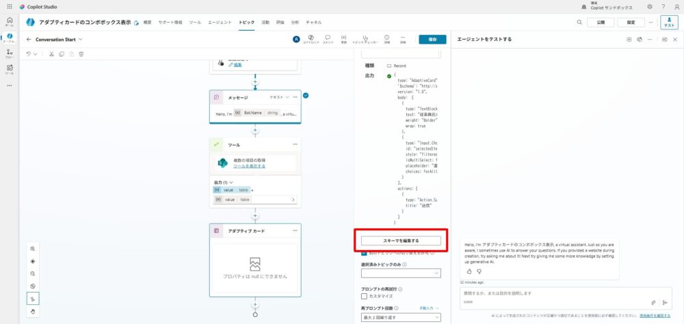Click the 保存 save button

pyautogui.click(x=432, y=40)
